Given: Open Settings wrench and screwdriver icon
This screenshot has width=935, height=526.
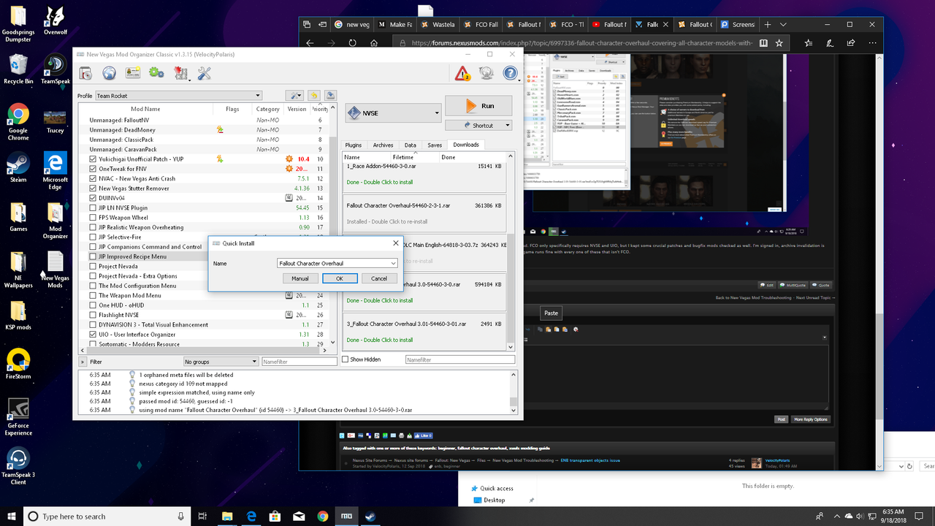Looking at the screenshot, I should (204, 73).
